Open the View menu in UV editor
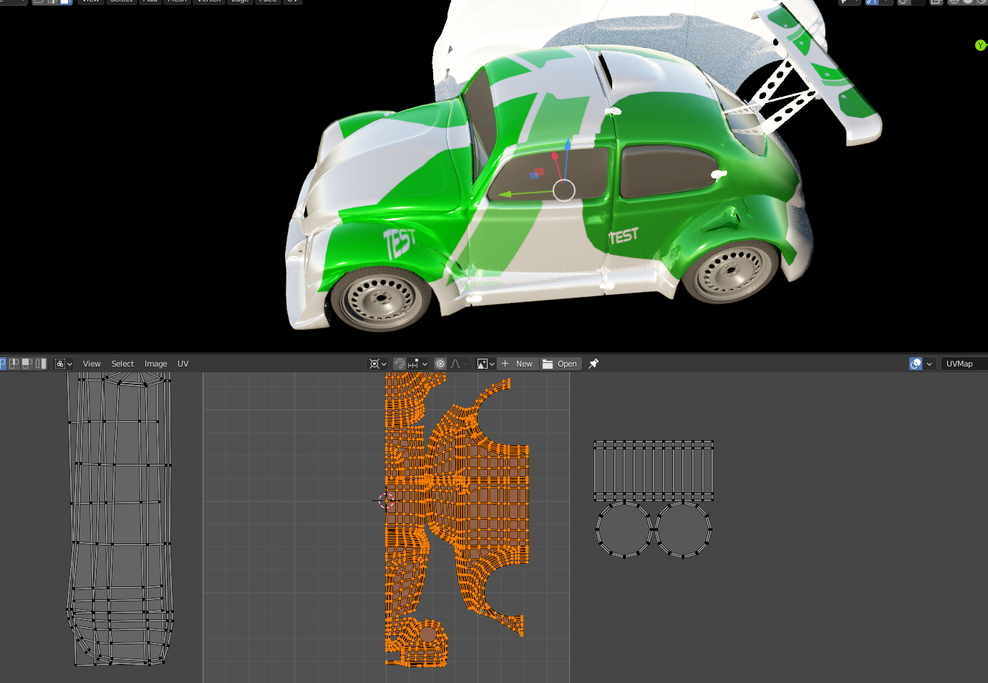This screenshot has width=988, height=683. coord(92,364)
